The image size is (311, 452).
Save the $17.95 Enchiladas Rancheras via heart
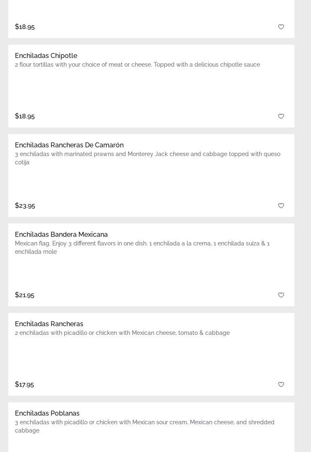281,385
